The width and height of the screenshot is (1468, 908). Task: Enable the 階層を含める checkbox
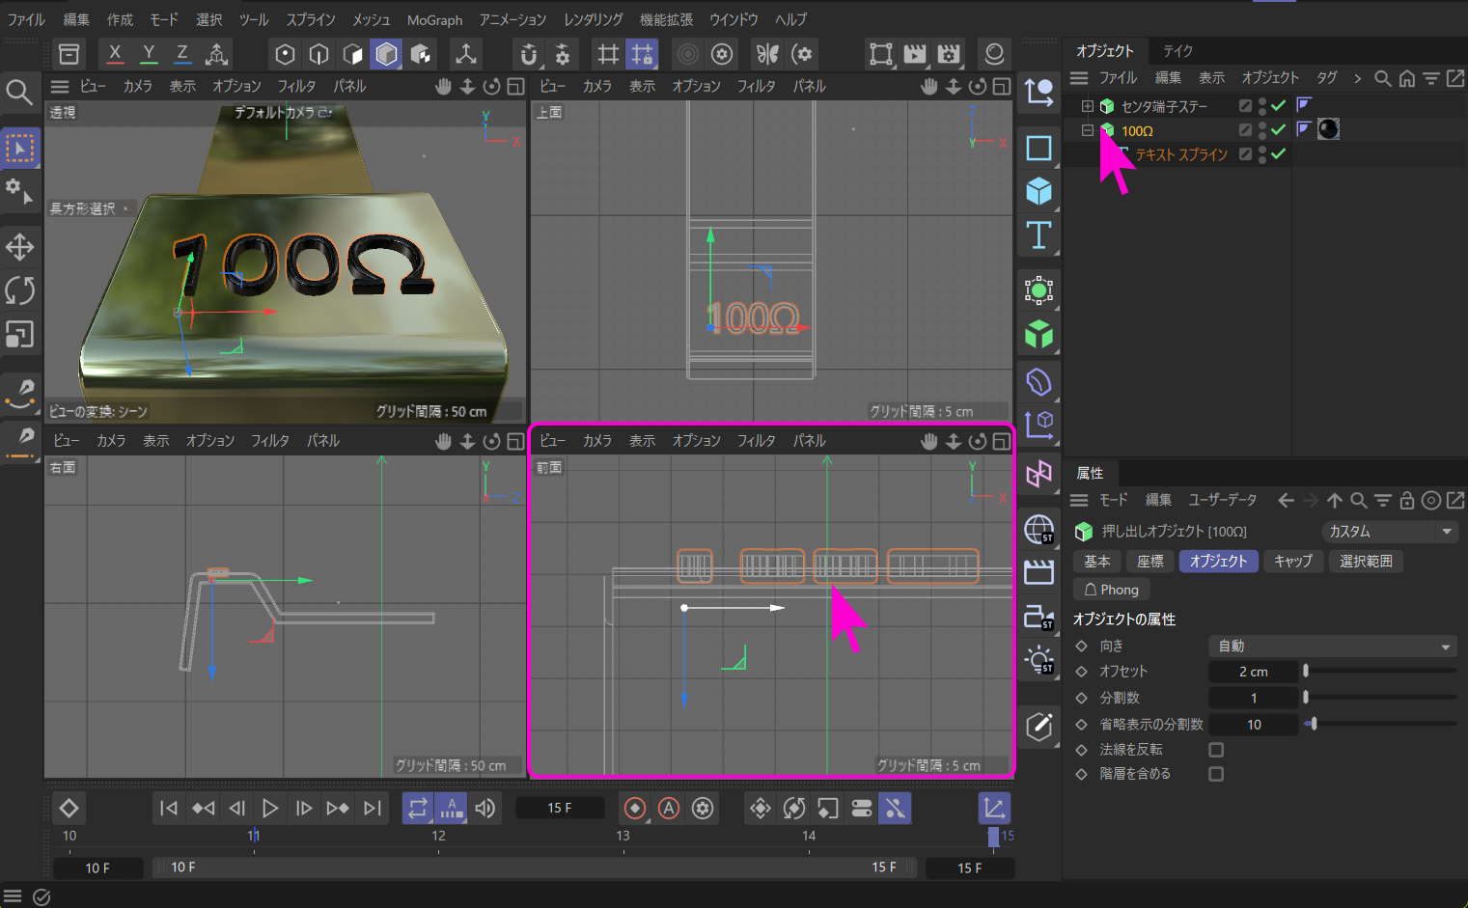click(x=1216, y=774)
